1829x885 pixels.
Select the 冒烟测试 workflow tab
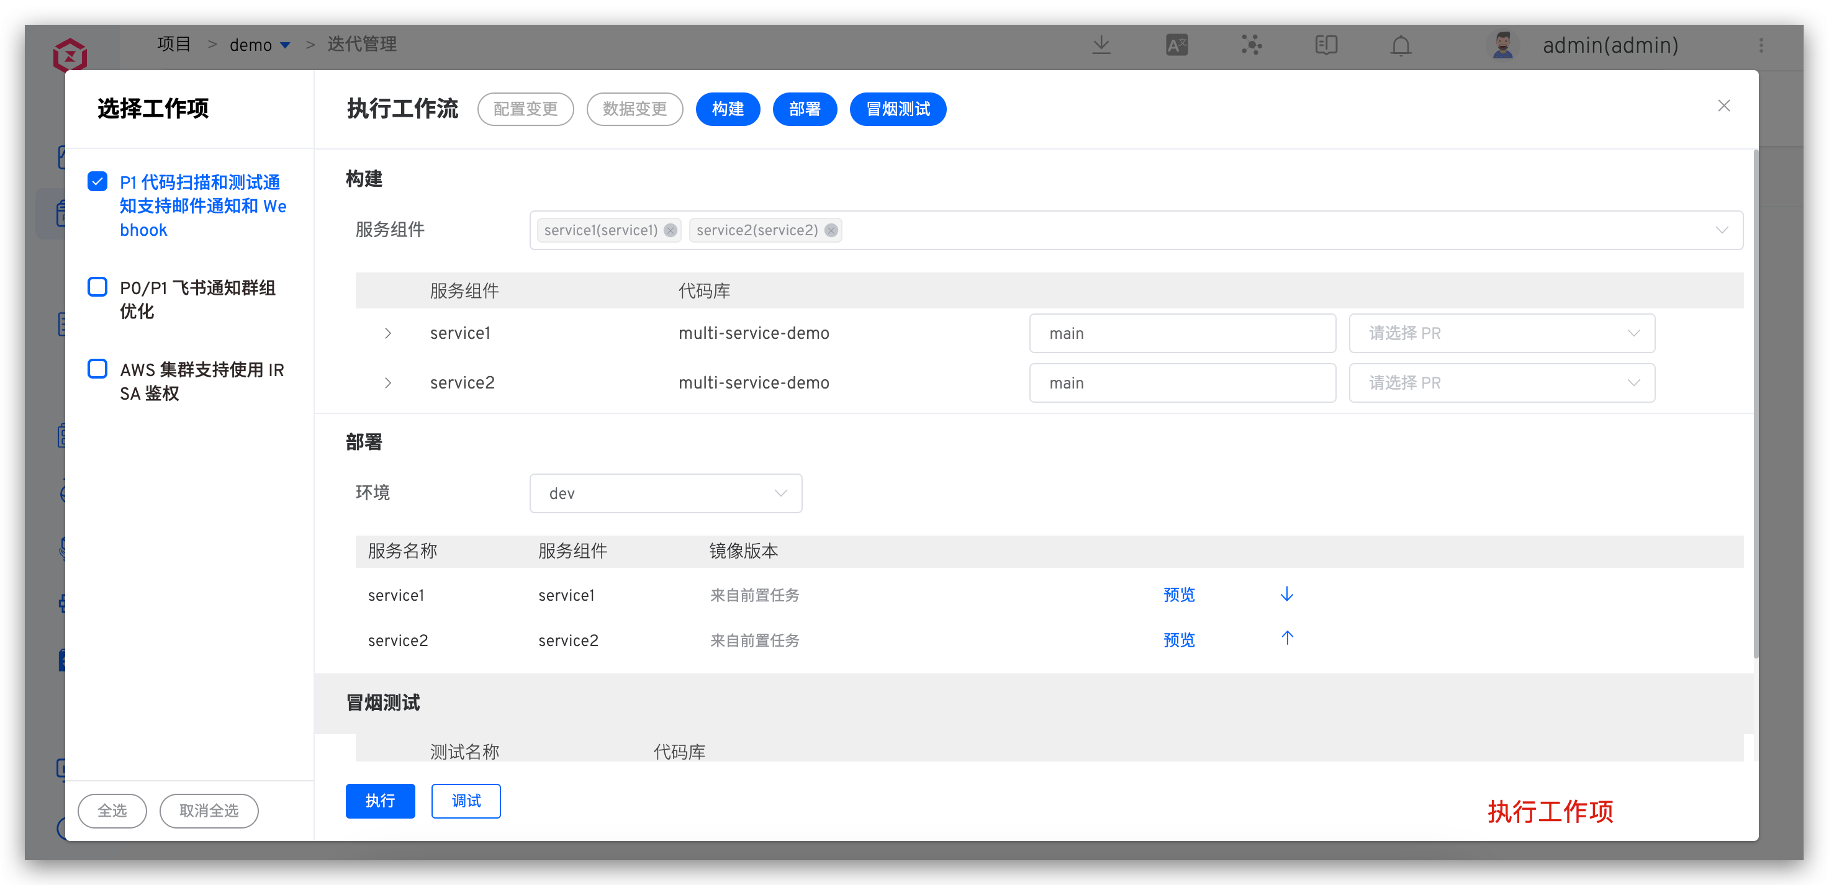pos(898,109)
